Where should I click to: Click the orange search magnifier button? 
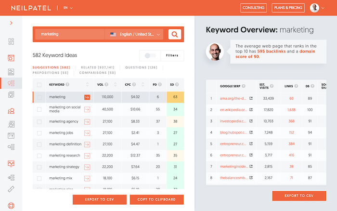pos(174,34)
